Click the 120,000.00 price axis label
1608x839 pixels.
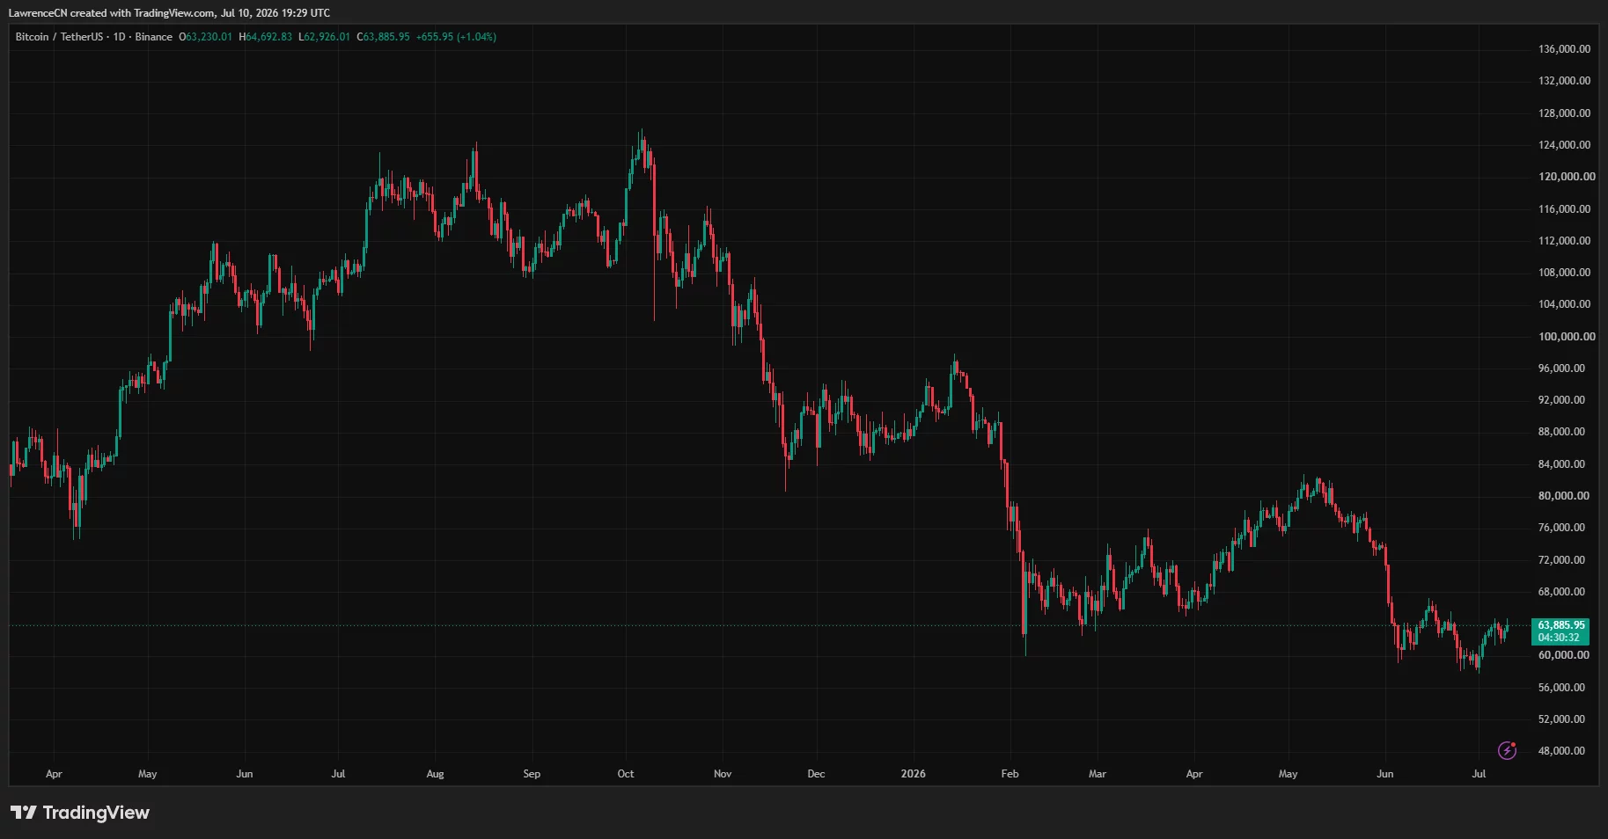[x=1567, y=177]
